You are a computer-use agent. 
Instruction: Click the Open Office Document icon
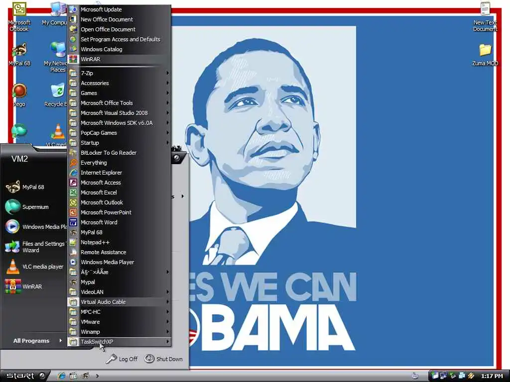(74, 29)
